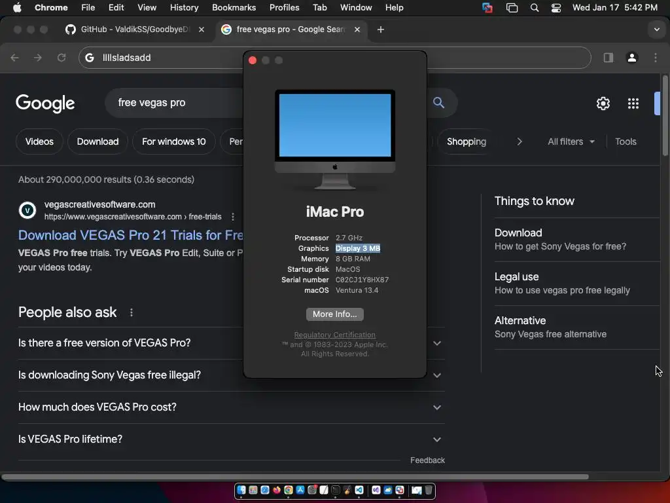
Task: Open the All filters dropdown
Action: click(x=571, y=141)
